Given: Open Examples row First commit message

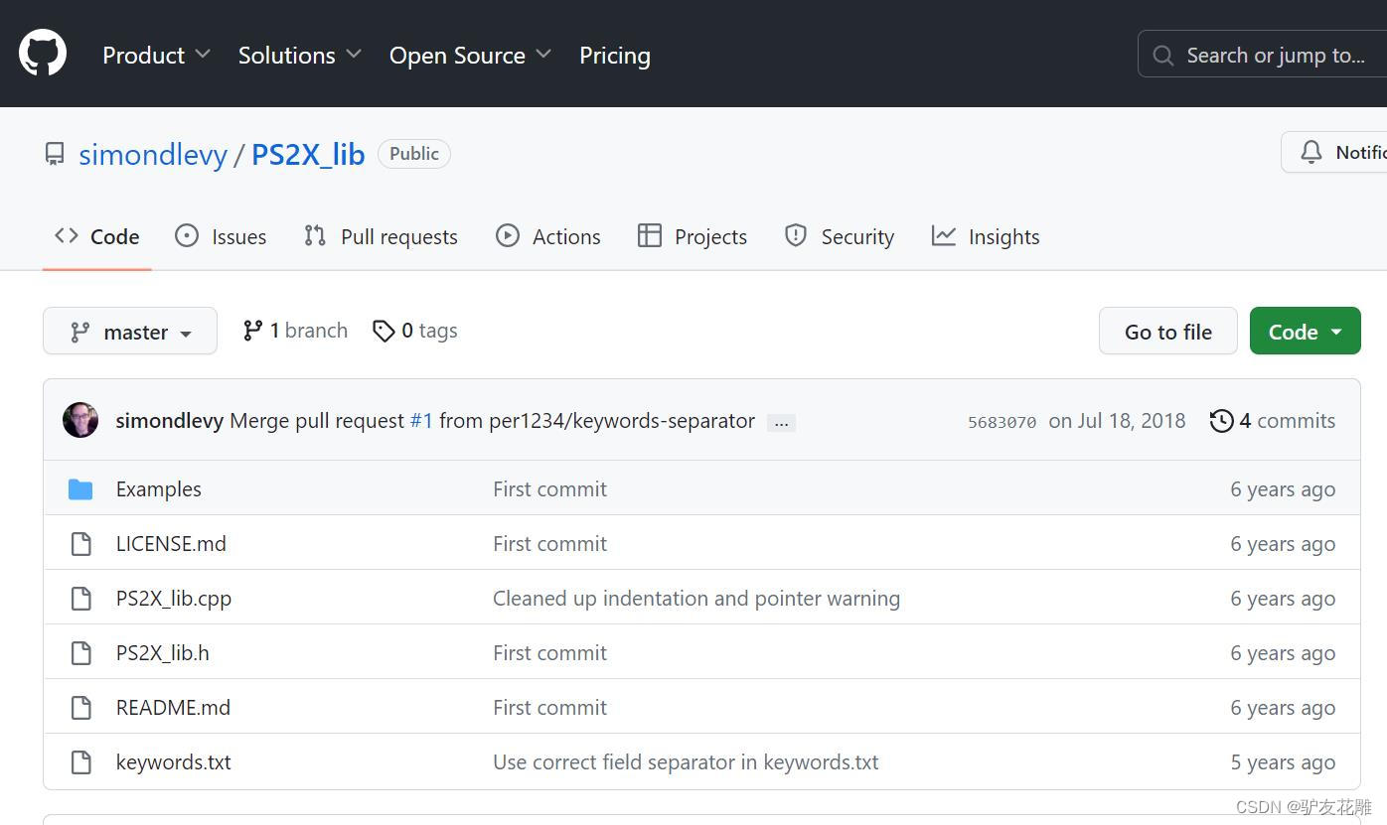Looking at the screenshot, I should click(x=549, y=489).
